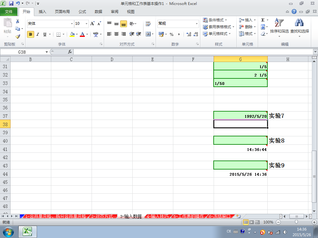
Task: Click the insert function fx button
Action: coord(70,52)
